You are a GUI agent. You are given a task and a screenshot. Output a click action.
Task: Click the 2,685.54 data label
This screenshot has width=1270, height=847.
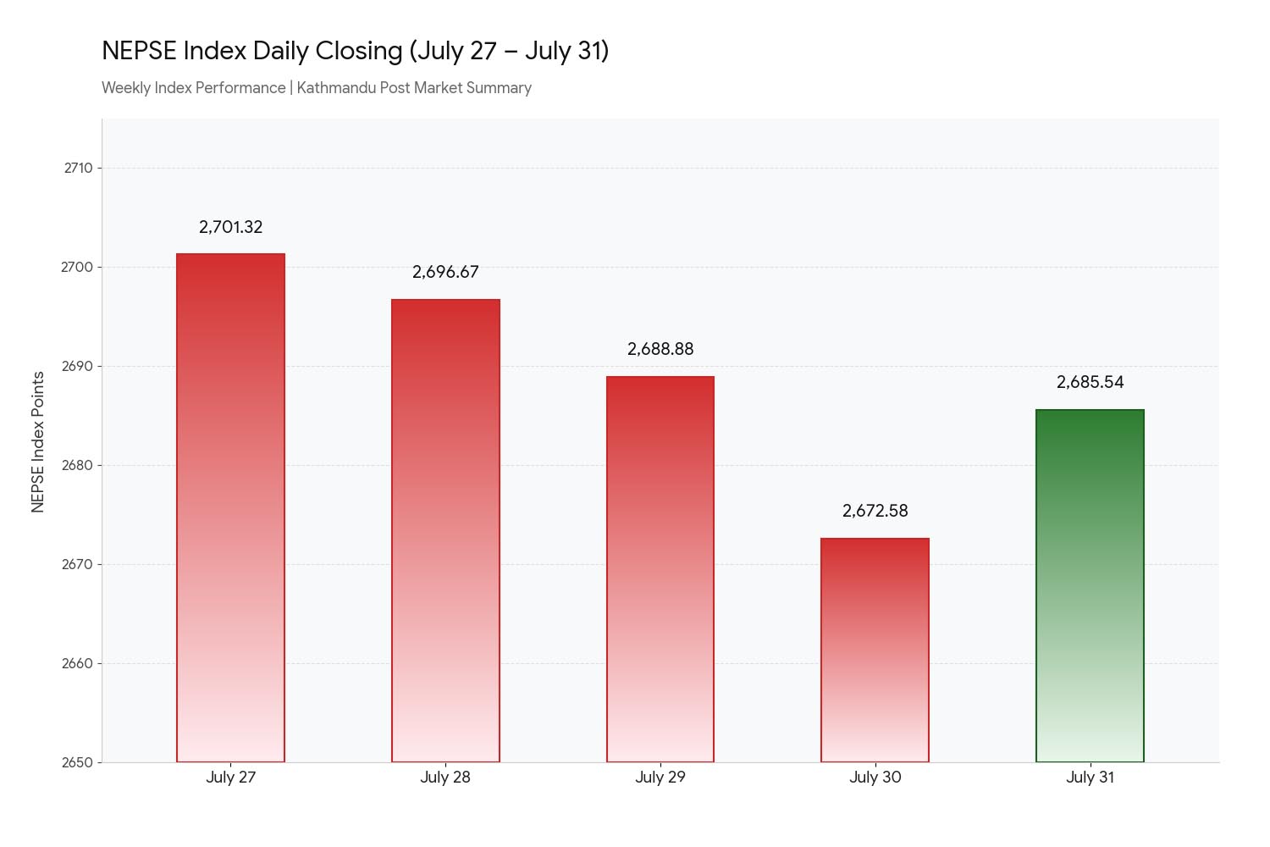[x=1090, y=382]
